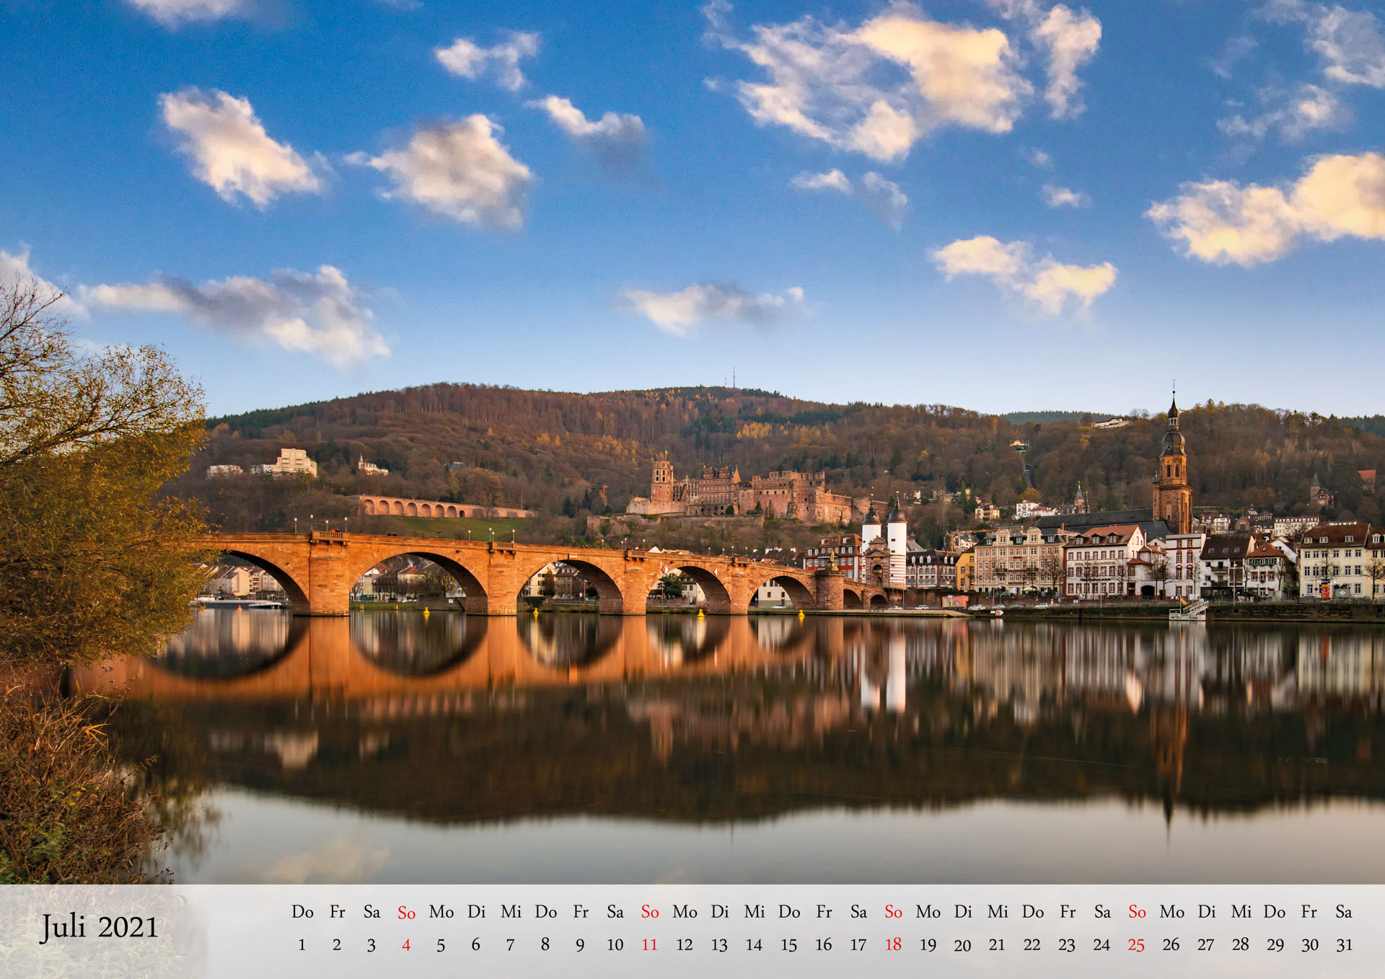Click the red "So" label above date 4
The image size is (1385, 979).
tap(406, 913)
